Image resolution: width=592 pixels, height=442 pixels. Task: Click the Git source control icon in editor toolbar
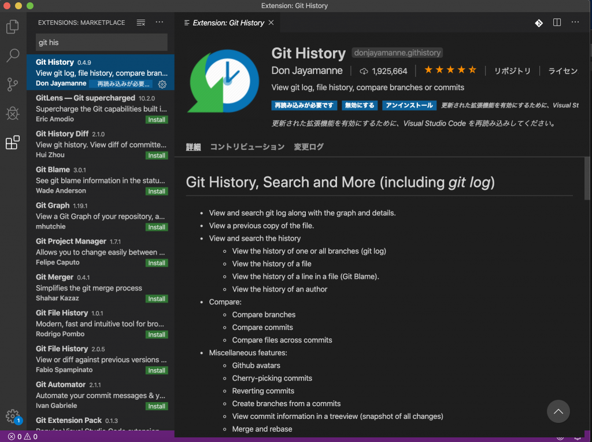539,23
